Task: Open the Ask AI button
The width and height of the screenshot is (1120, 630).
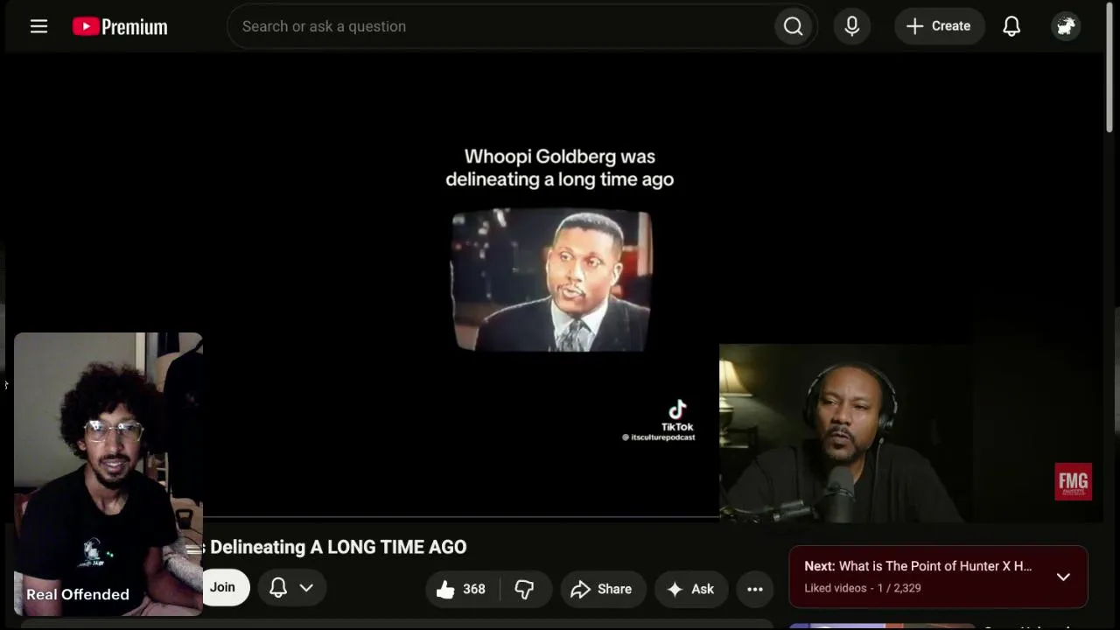Action: [x=691, y=589]
